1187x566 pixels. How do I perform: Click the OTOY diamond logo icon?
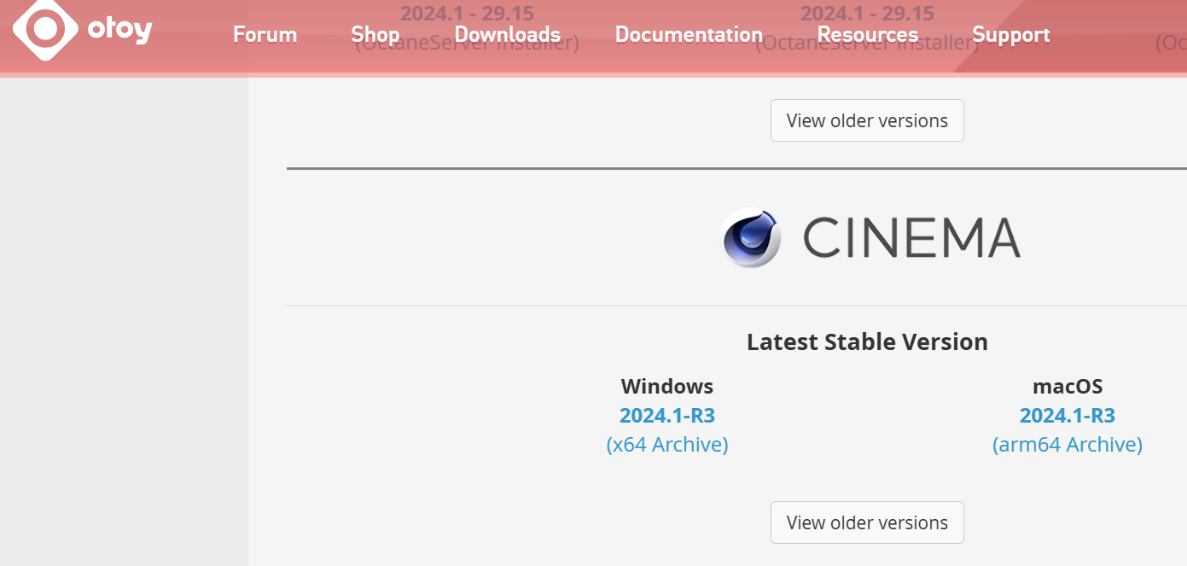point(46,28)
